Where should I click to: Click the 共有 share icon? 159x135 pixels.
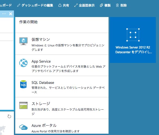click(60, 5)
